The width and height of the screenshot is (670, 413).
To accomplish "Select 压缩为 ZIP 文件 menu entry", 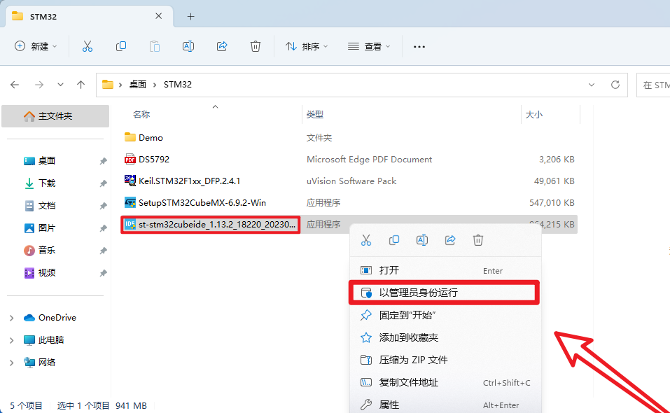I will coord(445,360).
